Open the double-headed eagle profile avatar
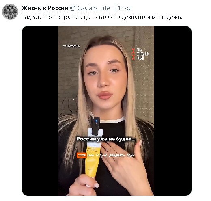 click(10, 12)
